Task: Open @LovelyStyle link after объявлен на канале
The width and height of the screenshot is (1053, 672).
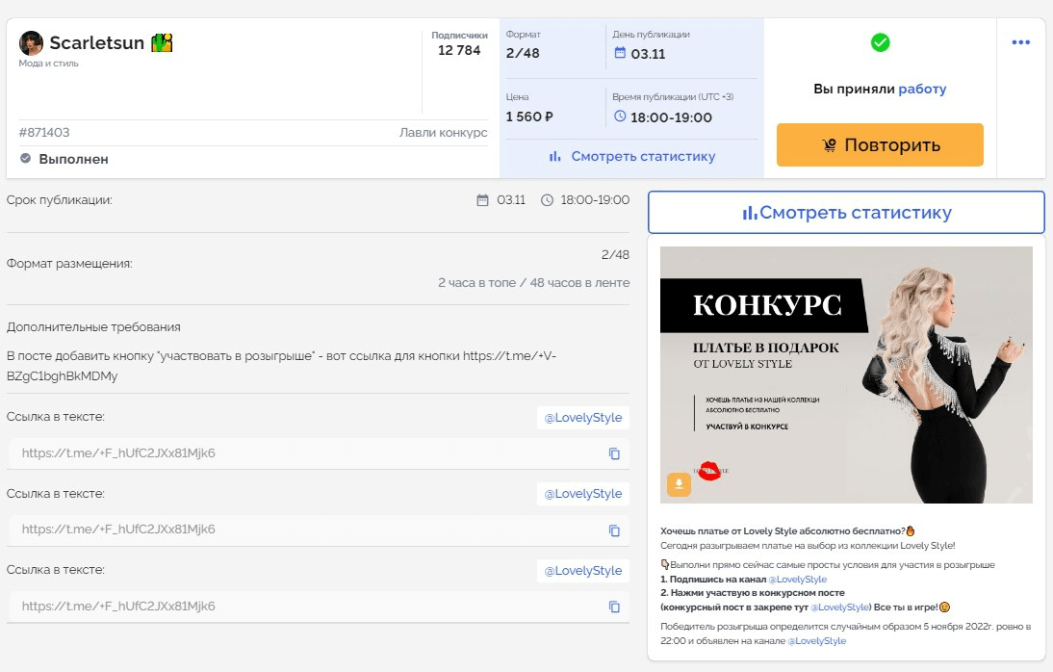Action: tap(816, 641)
